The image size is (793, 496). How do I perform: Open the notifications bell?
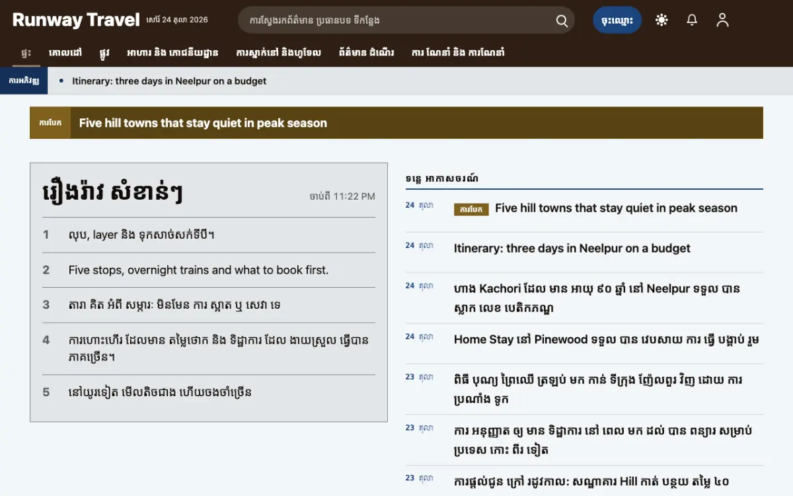coord(692,21)
